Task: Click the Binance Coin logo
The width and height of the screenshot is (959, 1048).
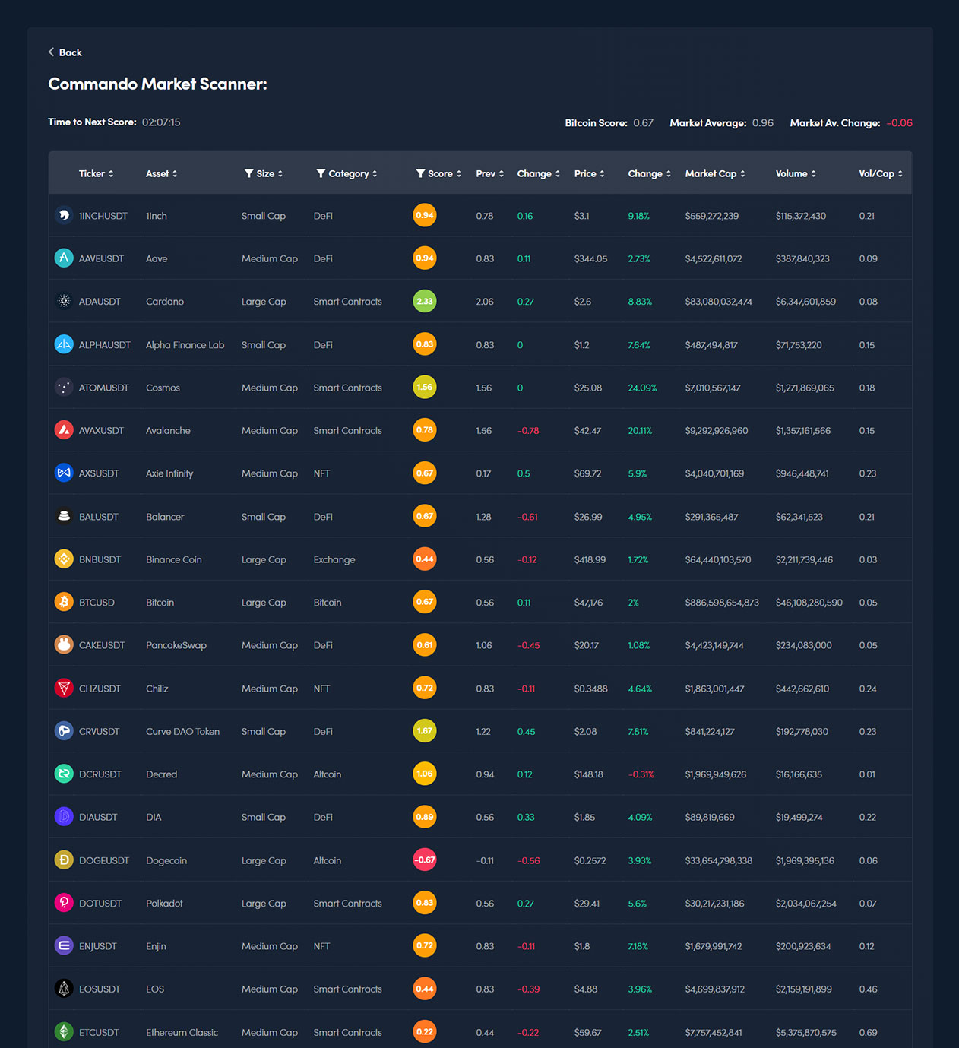Action: point(64,559)
